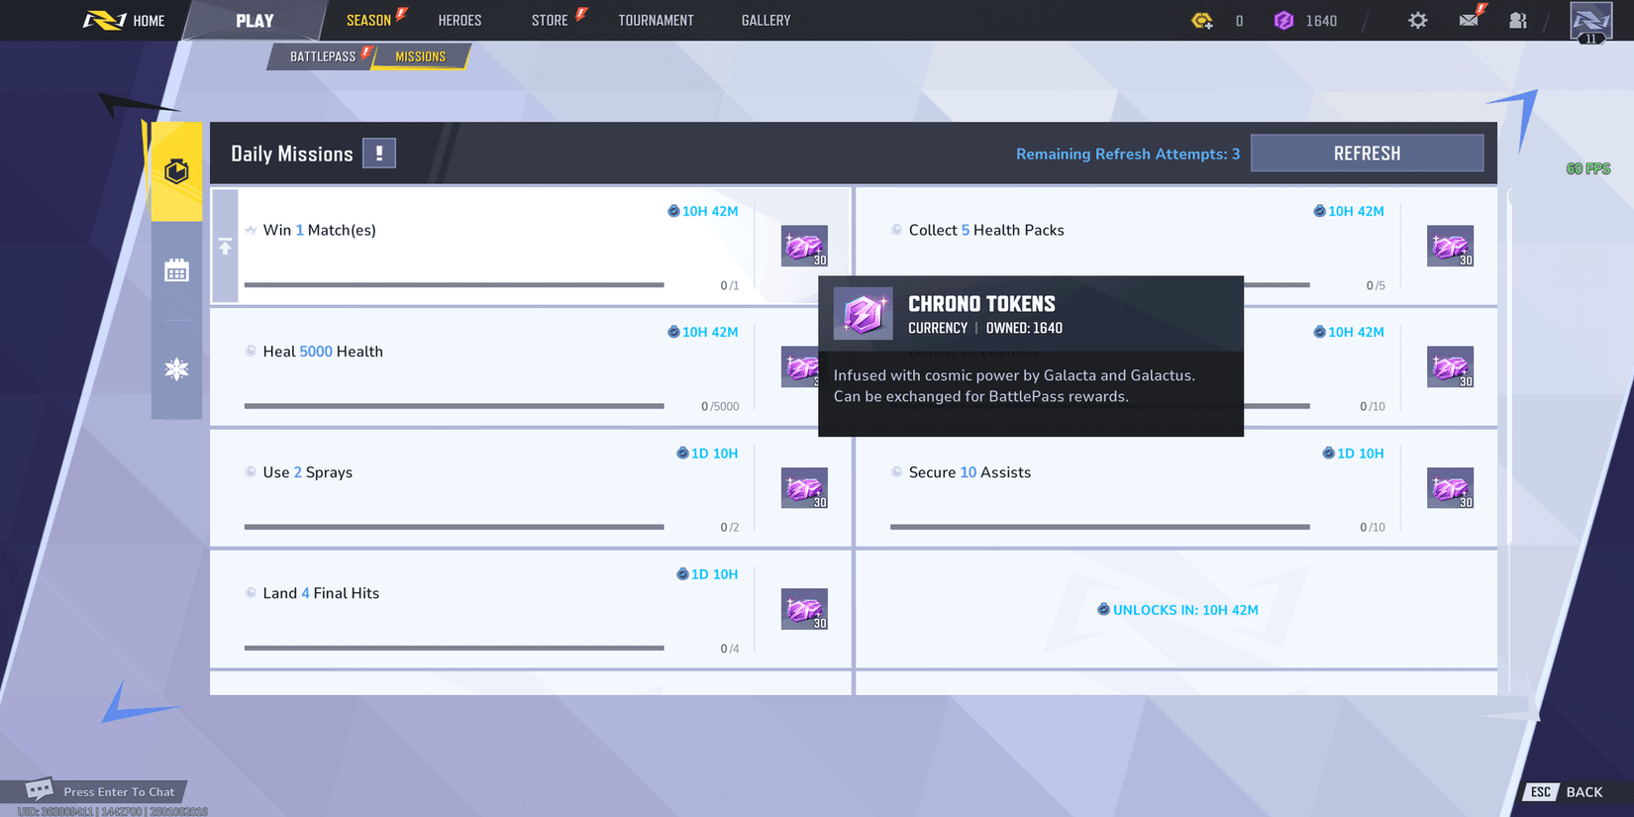
Task: Open the player profile avatar
Action: [x=1590, y=21]
